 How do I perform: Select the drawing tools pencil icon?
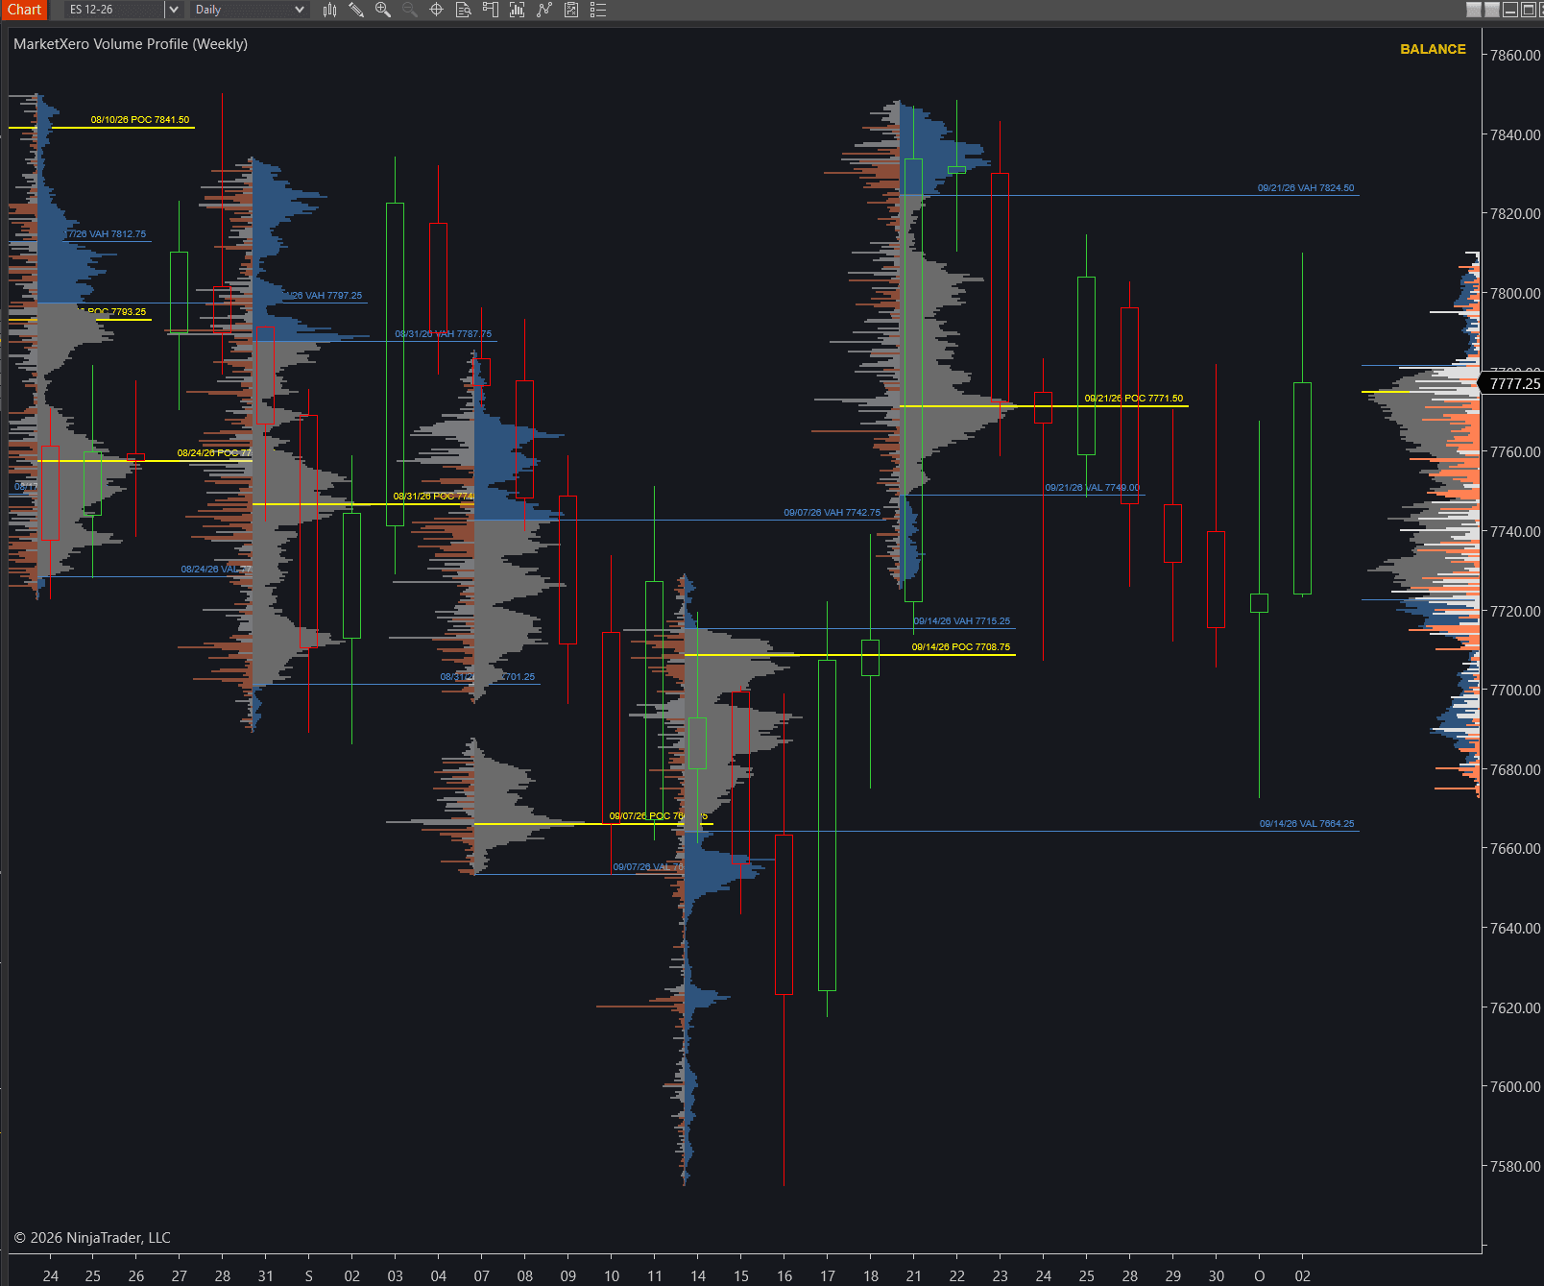coord(356,10)
